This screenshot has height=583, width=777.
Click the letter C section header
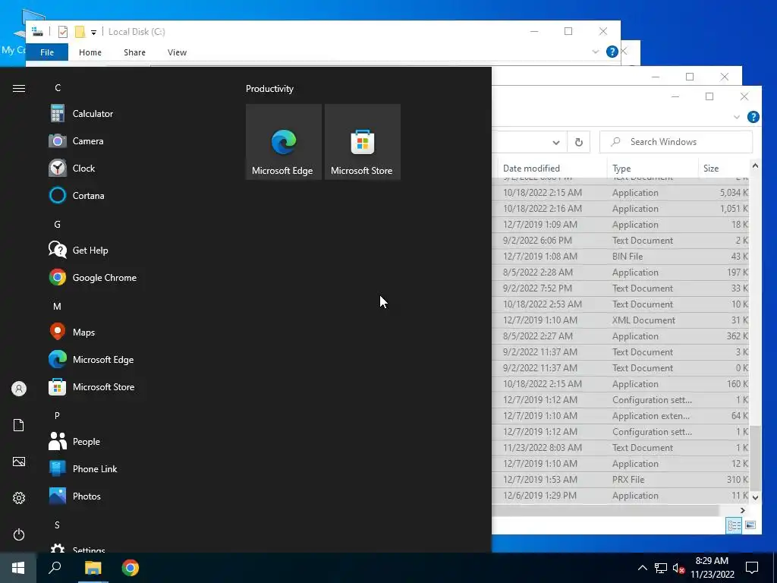pyautogui.click(x=58, y=88)
